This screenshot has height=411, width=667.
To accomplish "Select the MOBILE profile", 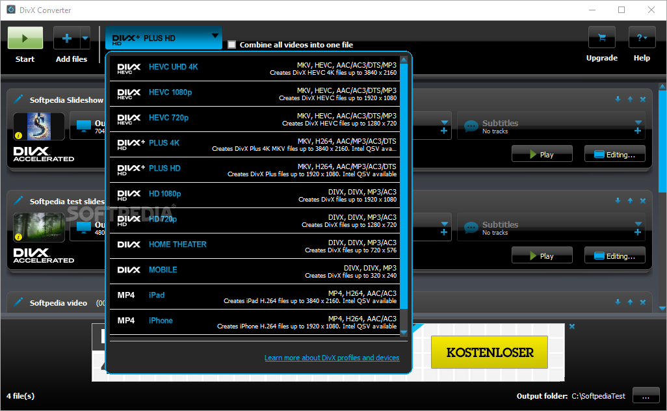I will click(x=255, y=271).
